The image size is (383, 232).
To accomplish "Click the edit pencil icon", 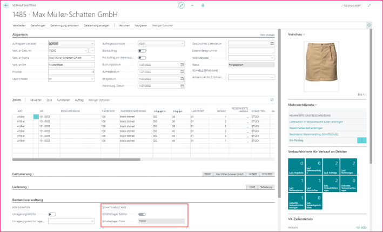I will [x=182, y=5].
